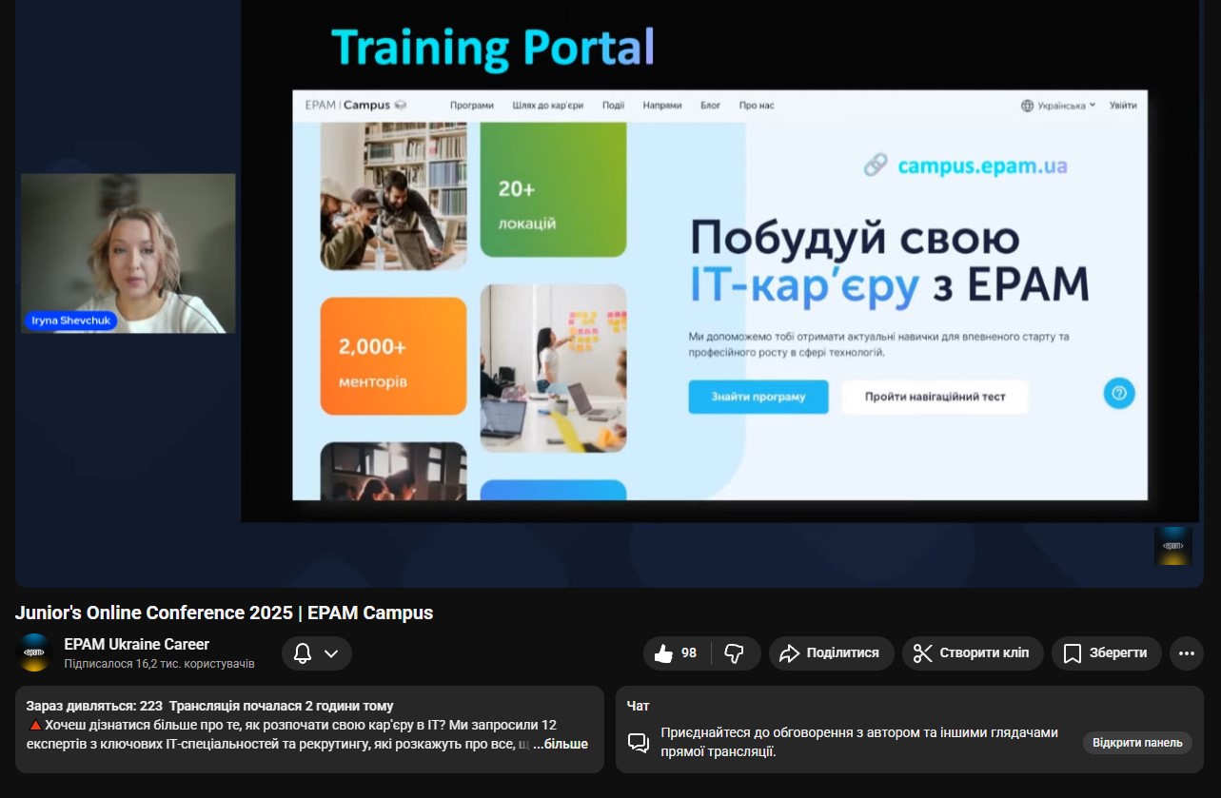Click the Iryna Shevchuk webcam thumbnail
This screenshot has width=1221, height=798.
pos(128,253)
